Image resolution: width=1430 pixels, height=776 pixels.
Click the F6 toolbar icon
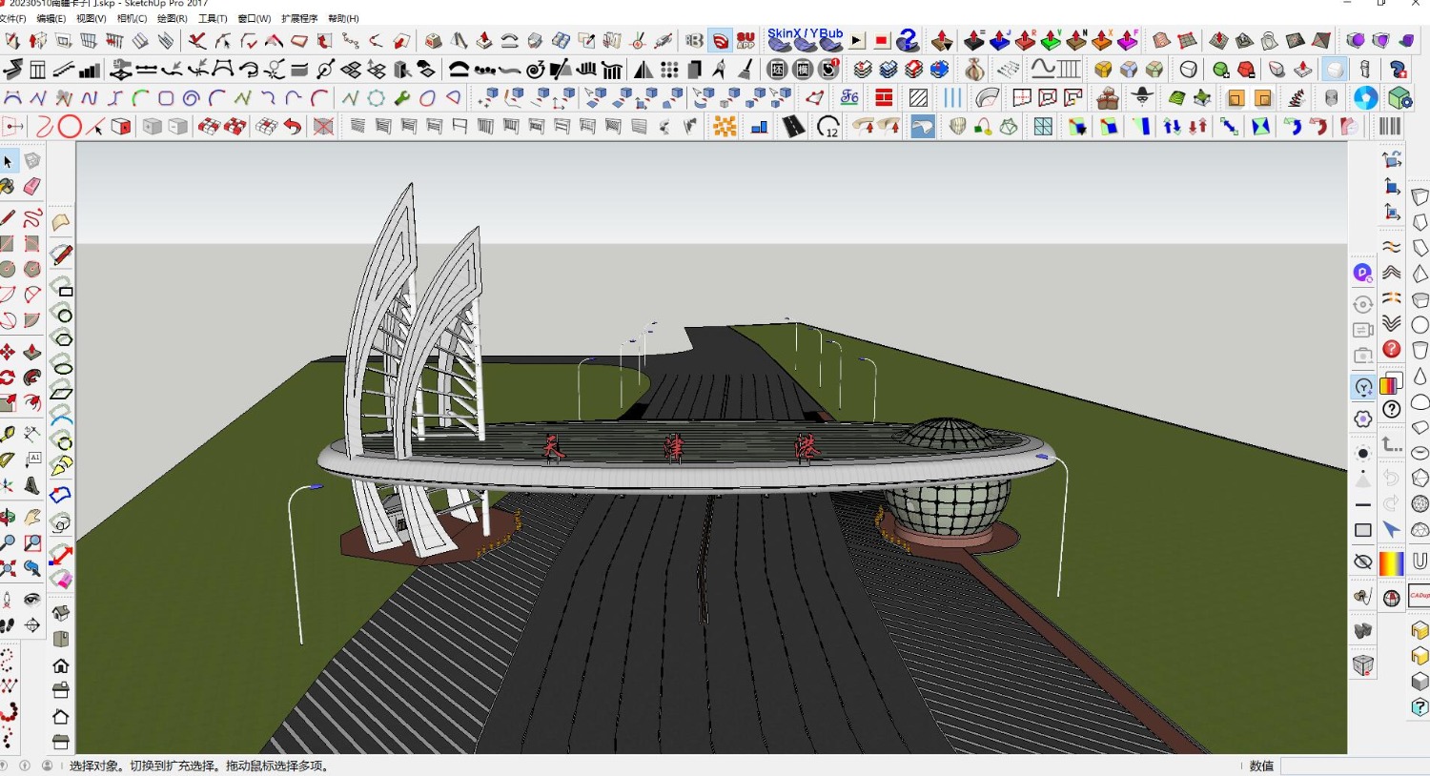[849, 97]
